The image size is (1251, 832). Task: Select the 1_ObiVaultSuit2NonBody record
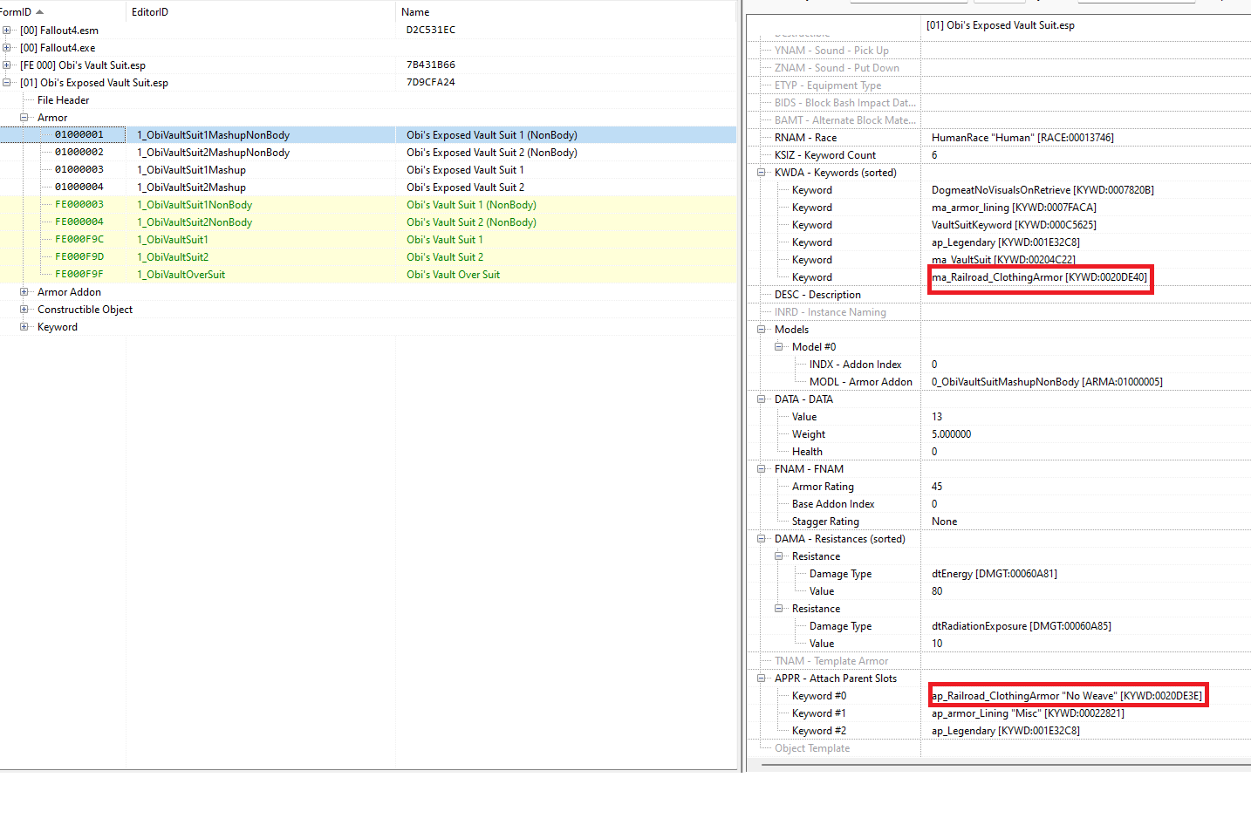click(368, 222)
